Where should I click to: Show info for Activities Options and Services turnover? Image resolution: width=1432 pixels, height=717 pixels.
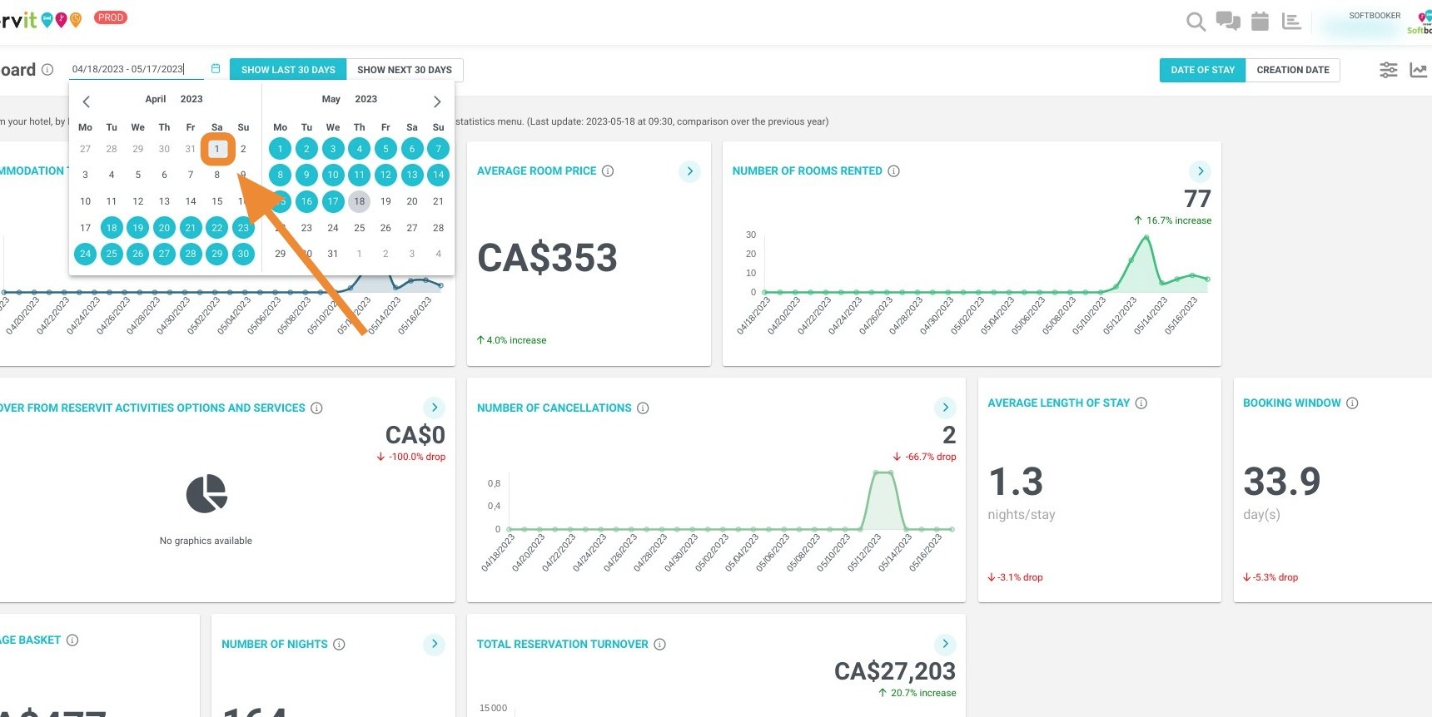[x=316, y=408]
